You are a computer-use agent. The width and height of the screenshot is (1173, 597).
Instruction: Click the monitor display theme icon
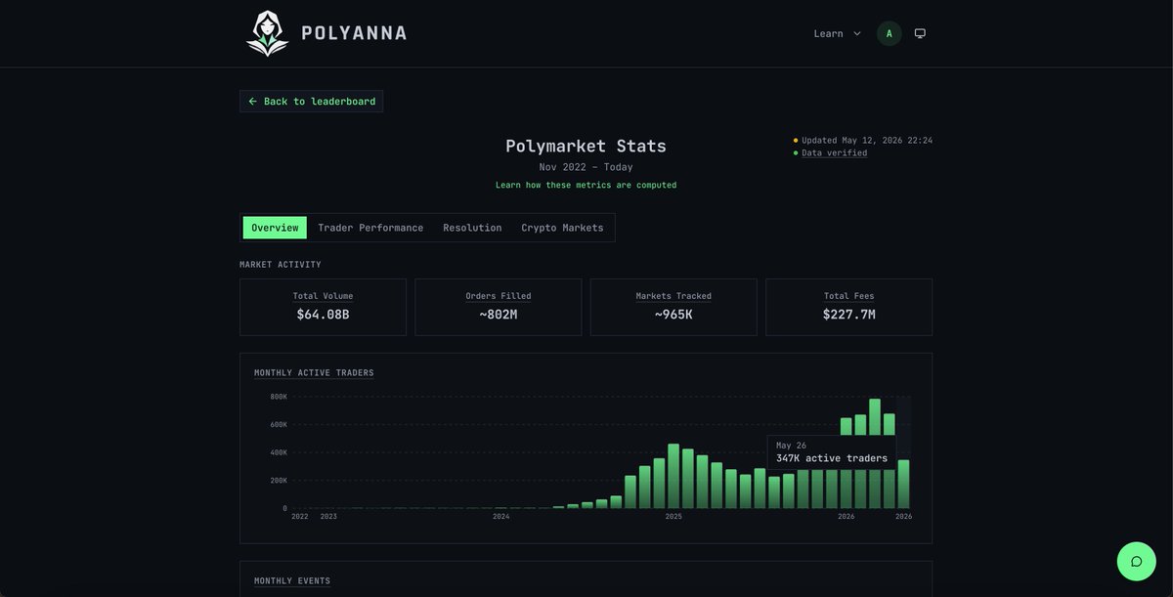tap(920, 33)
